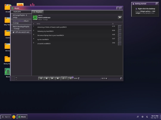
Task: Open the Shrine desktop folder
Action: (7, 47)
